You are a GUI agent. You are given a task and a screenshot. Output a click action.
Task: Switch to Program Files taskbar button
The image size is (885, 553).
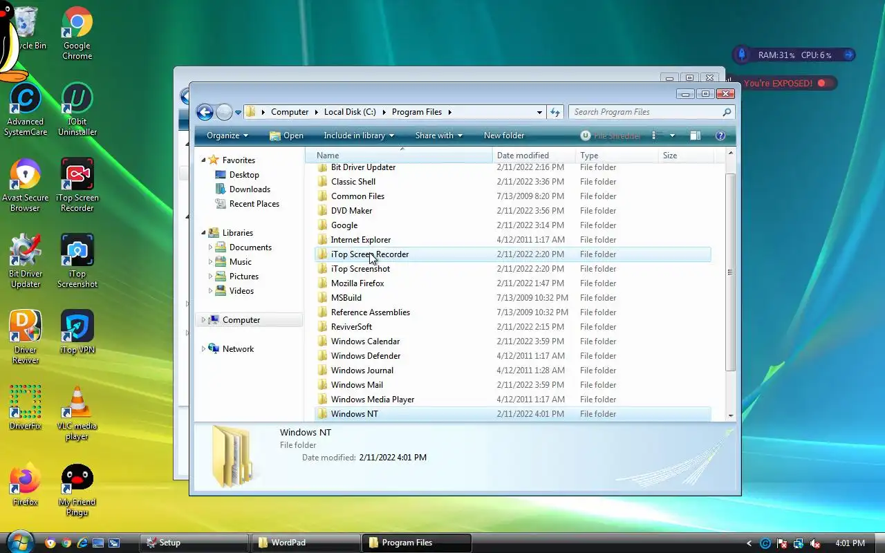coord(417,543)
